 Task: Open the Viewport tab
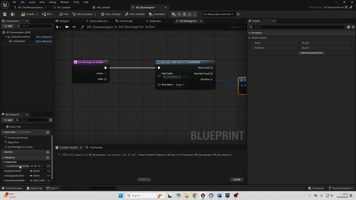click(x=63, y=21)
